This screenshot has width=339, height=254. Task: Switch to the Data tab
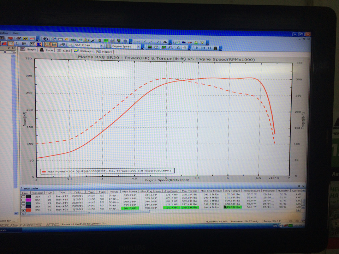point(64,50)
